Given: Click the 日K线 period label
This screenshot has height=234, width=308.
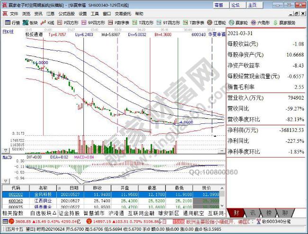Looking at the screenshot, I should point(8,32).
